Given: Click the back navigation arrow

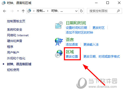Looking at the screenshot, I should tap(5, 11).
